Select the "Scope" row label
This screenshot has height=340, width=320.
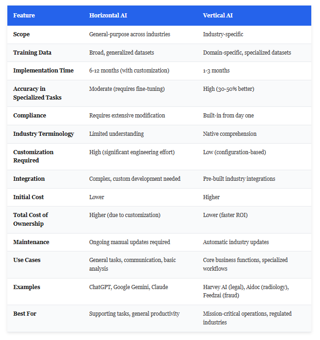click(22, 34)
